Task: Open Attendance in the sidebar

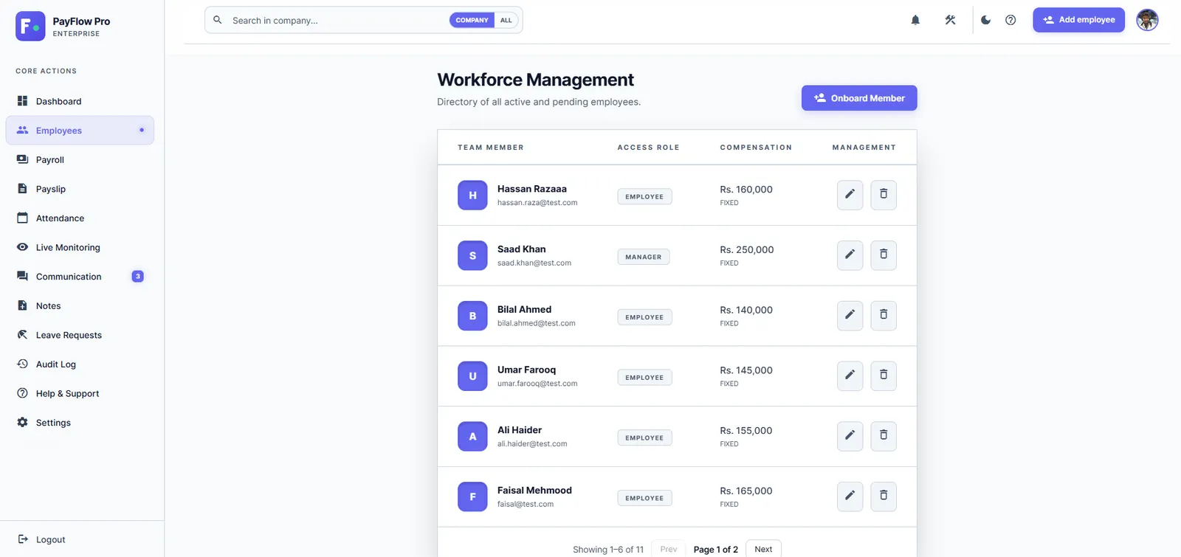Action: (80, 218)
